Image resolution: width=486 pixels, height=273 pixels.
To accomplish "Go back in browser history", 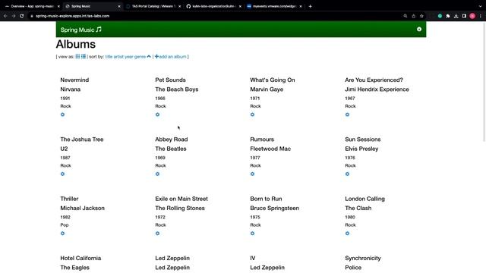I will (x=5, y=16).
